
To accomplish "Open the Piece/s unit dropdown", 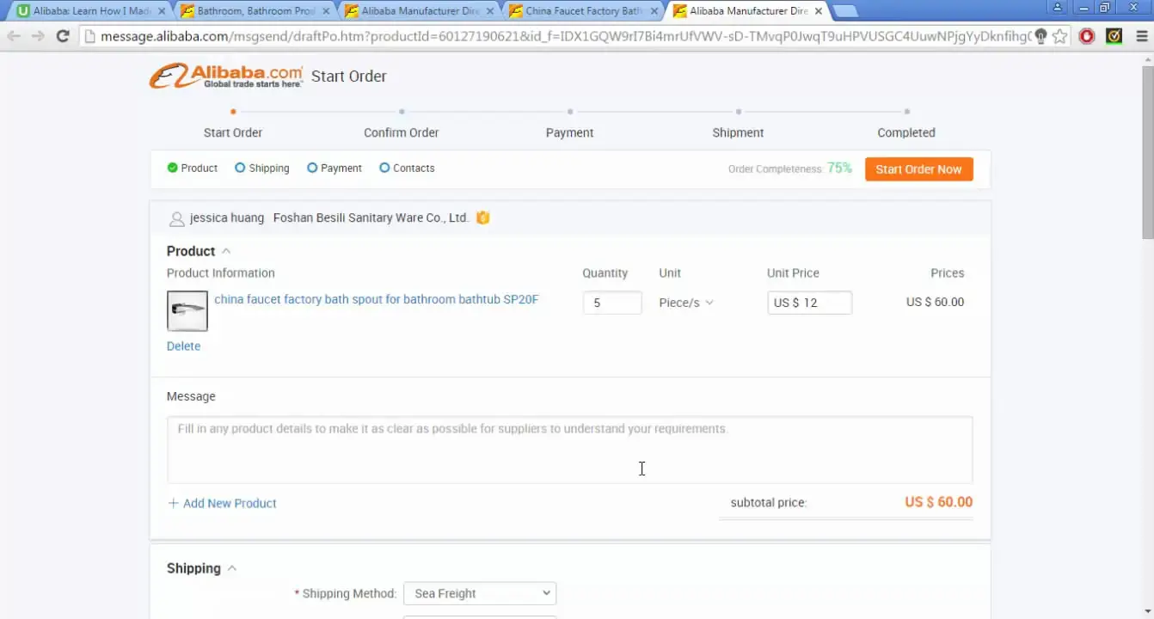I will [686, 303].
